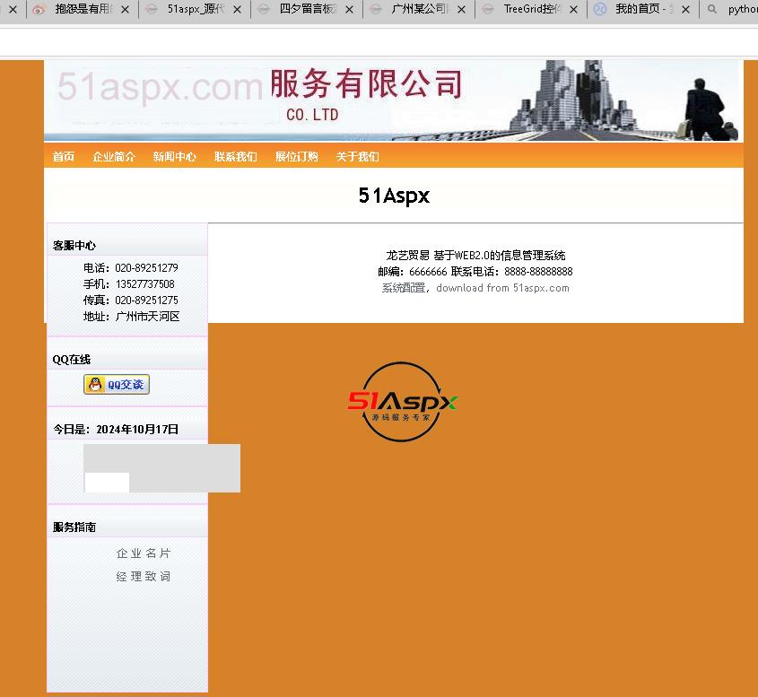Open the 经理致词 service guide link
The height and width of the screenshot is (697, 758).
click(x=144, y=576)
